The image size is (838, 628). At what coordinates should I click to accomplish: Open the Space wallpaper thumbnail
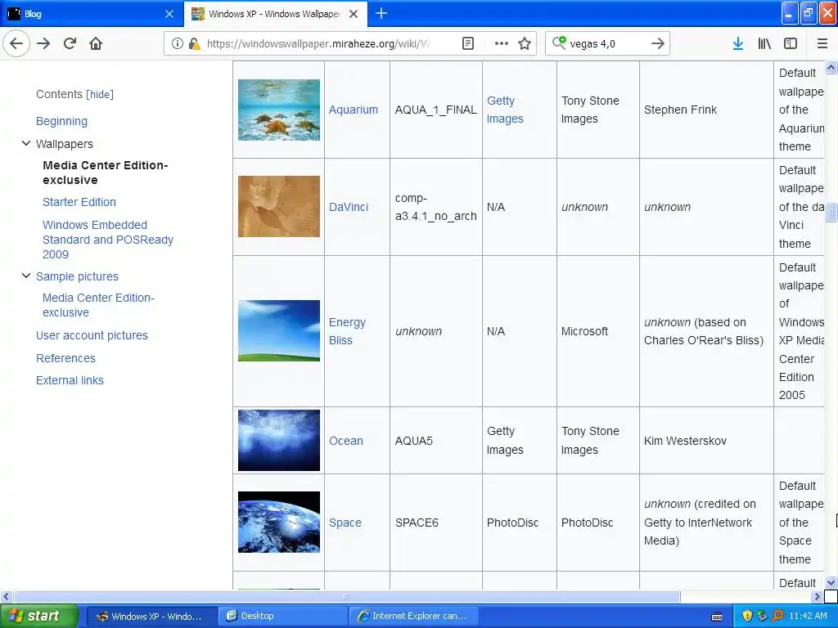[279, 523]
